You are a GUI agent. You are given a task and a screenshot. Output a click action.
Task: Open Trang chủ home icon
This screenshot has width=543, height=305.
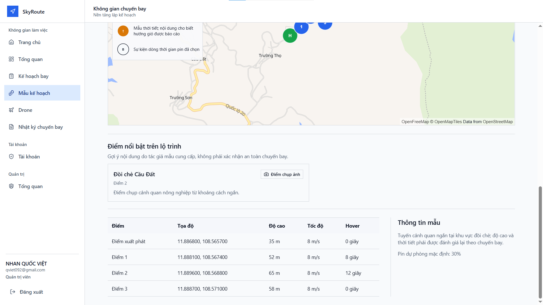click(x=11, y=42)
